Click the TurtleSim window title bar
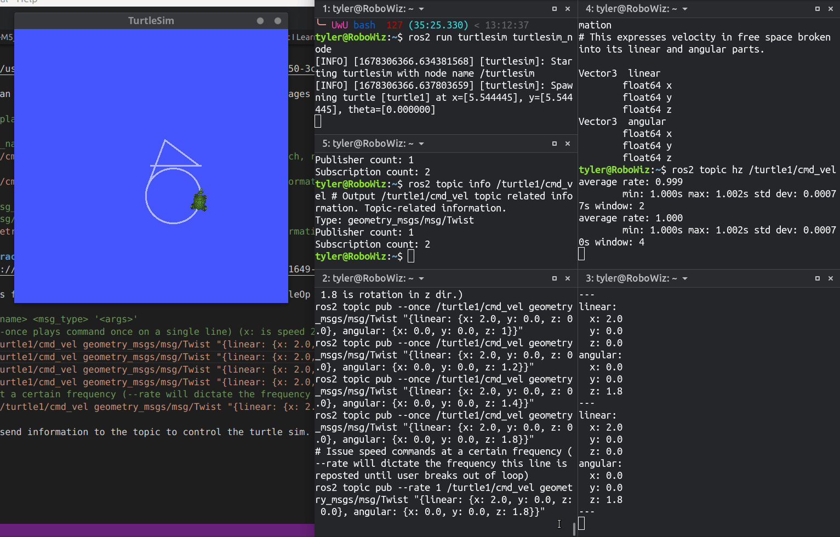The height and width of the screenshot is (537, 840). click(151, 20)
